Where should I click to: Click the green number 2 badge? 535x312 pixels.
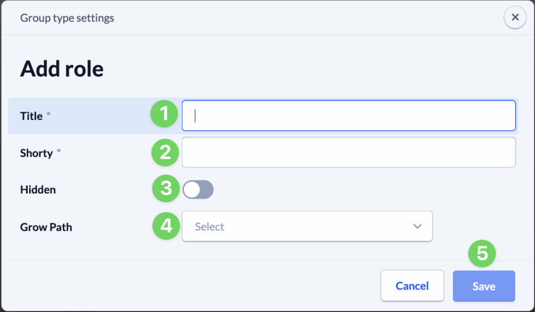pyautogui.click(x=166, y=152)
